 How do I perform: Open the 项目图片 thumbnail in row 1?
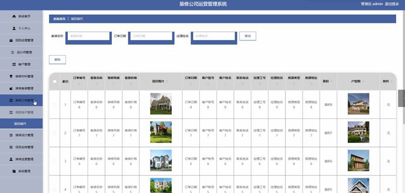coord(161,104)
